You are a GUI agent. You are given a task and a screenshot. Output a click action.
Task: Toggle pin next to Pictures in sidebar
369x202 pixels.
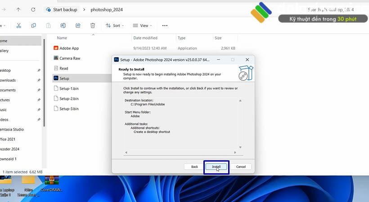39,100
